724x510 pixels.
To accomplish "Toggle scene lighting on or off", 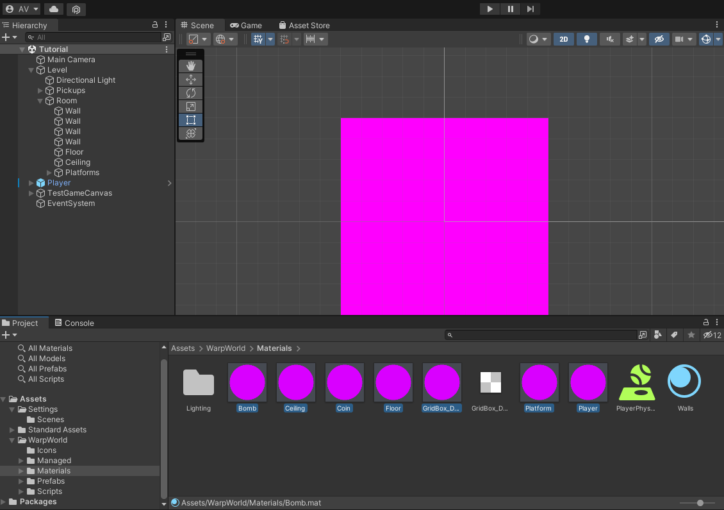I will pyautogui.click(x=586, y=39).
